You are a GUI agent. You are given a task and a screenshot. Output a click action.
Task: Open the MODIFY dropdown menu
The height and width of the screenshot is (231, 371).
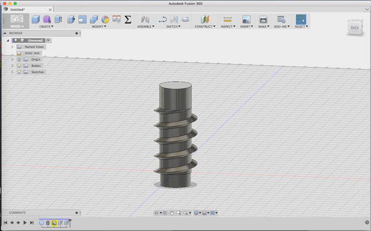[99, 27]
